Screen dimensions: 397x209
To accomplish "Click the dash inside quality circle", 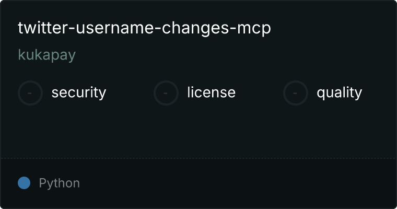I will [x=295, y=93].
